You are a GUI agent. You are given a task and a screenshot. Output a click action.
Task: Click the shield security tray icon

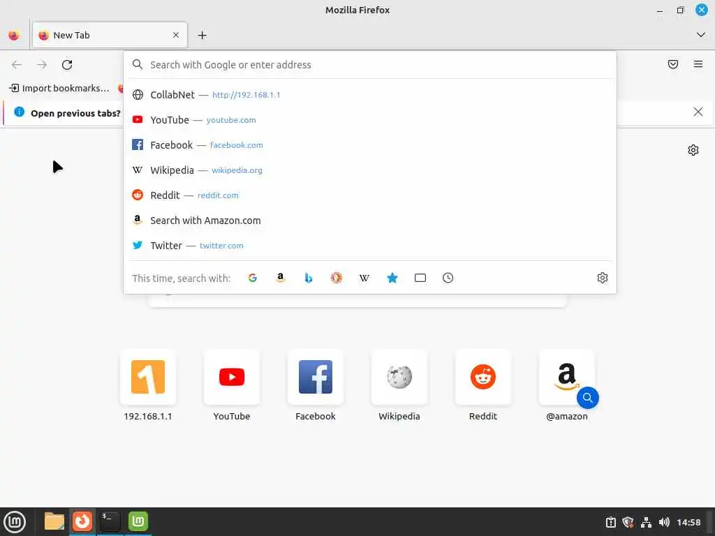click(628, 522)
